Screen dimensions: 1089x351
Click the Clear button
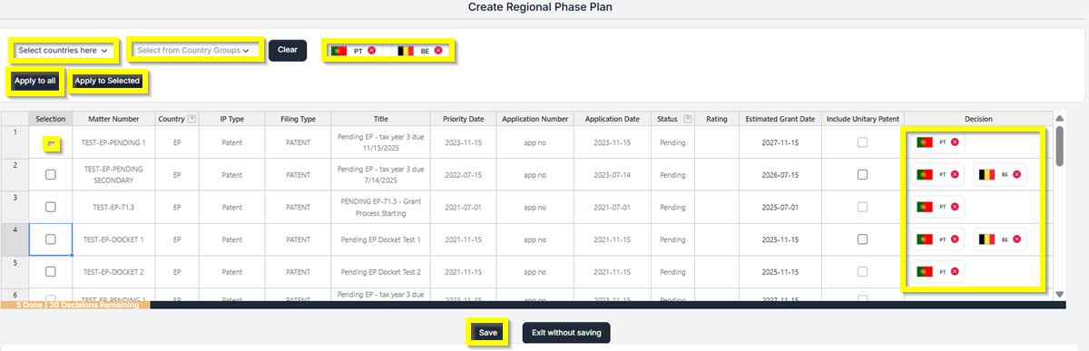(x=288, y=50)
